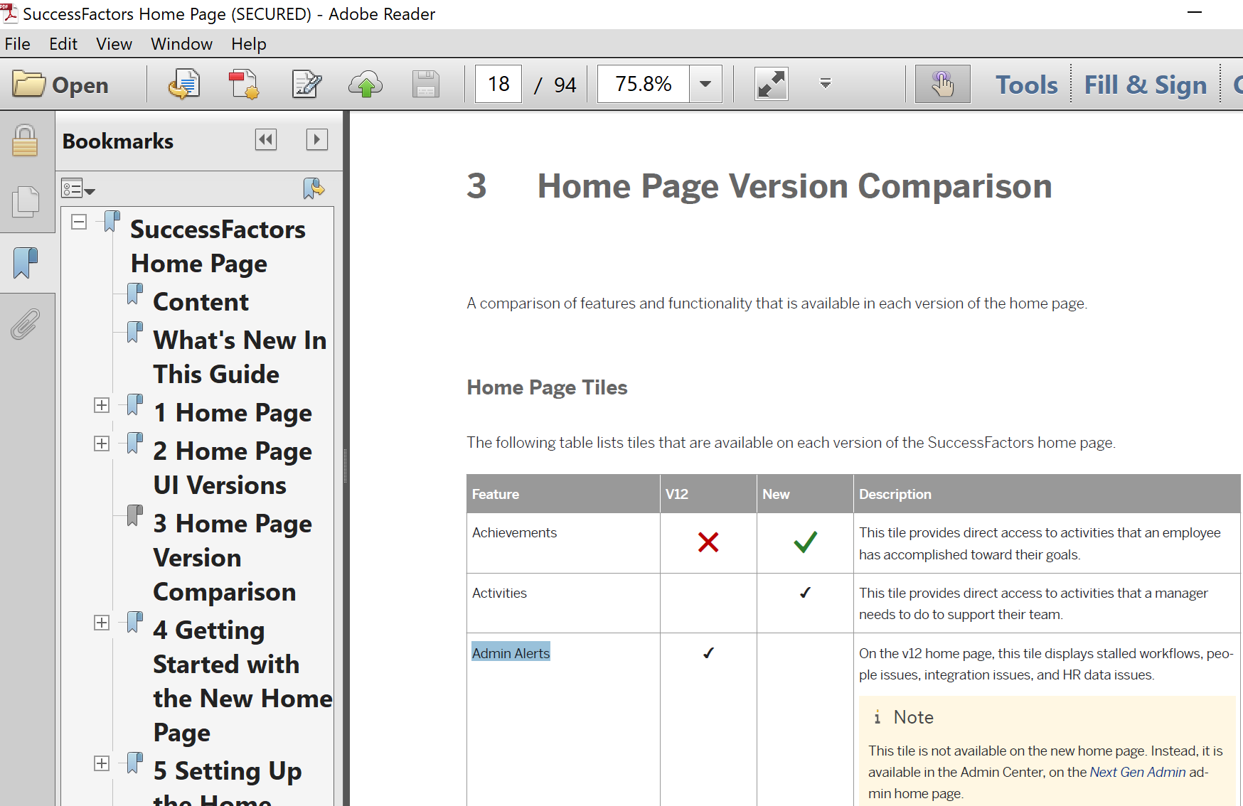Click the checkmark in Admin Alerts row
Image resolution: width=1243 pixels, height=806 pixels.
[708, 653]
